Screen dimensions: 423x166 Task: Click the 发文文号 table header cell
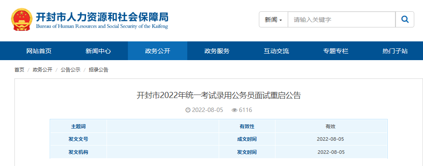click(x=78, y=139)
